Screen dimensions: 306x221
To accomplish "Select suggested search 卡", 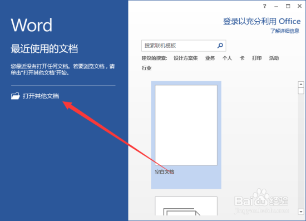I will click(x=242, y=58).
